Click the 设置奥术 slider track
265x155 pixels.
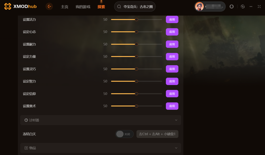136,106
